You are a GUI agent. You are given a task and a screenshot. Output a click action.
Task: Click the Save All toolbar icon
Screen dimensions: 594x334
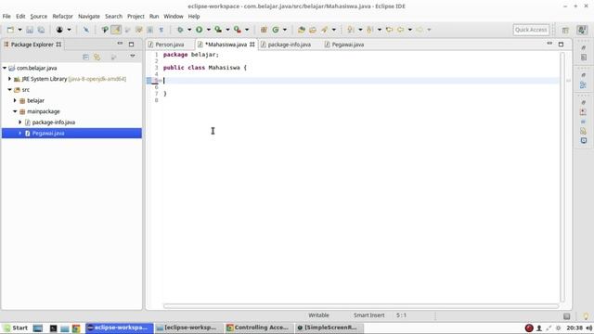(x=41, y=30)
